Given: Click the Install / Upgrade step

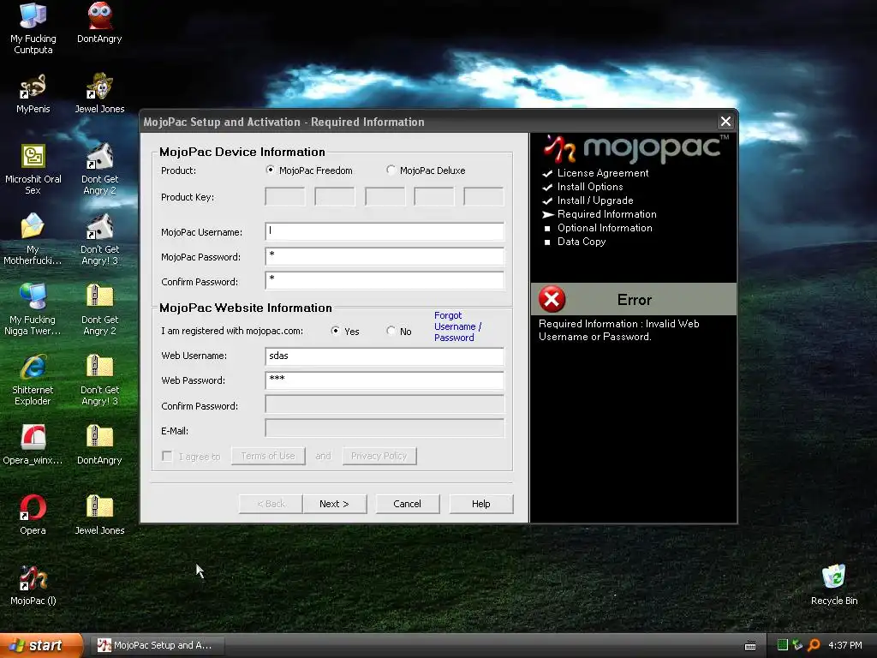Looking at the screenshot, I should 595,200.
